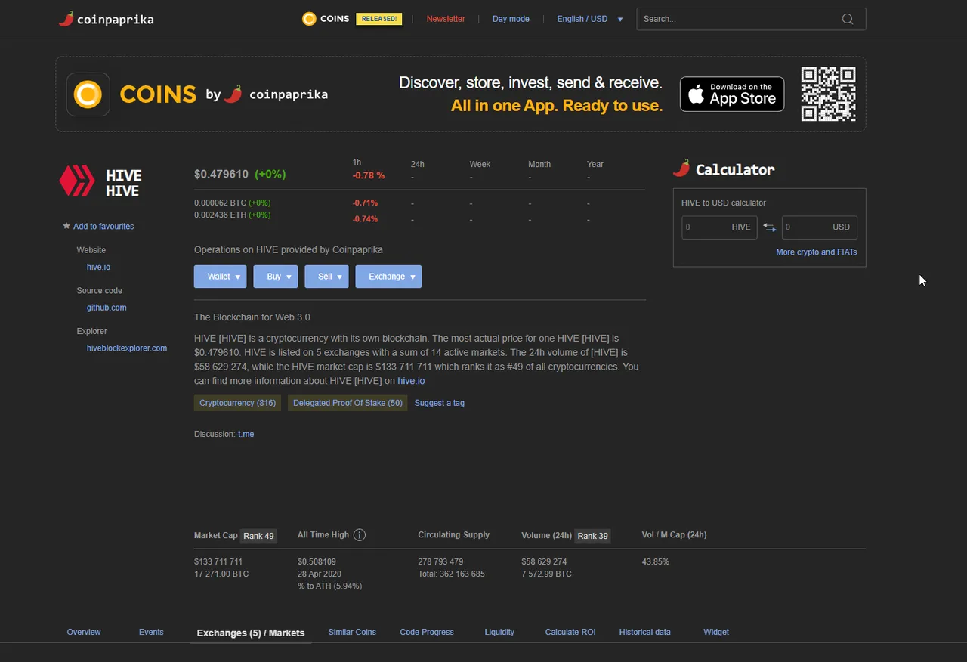Click the All Time High info icon
The image size is (967, 662).
coord(360,535)
